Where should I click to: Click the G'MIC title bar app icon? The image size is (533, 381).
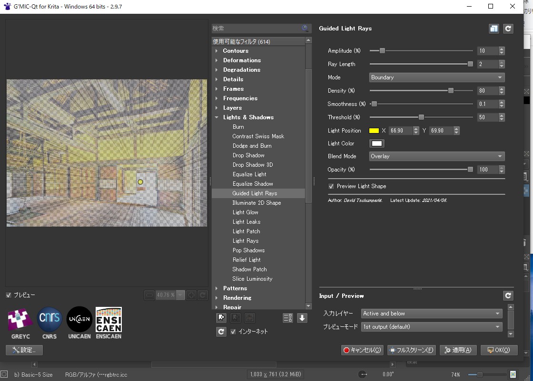click(x=7, y=7)
